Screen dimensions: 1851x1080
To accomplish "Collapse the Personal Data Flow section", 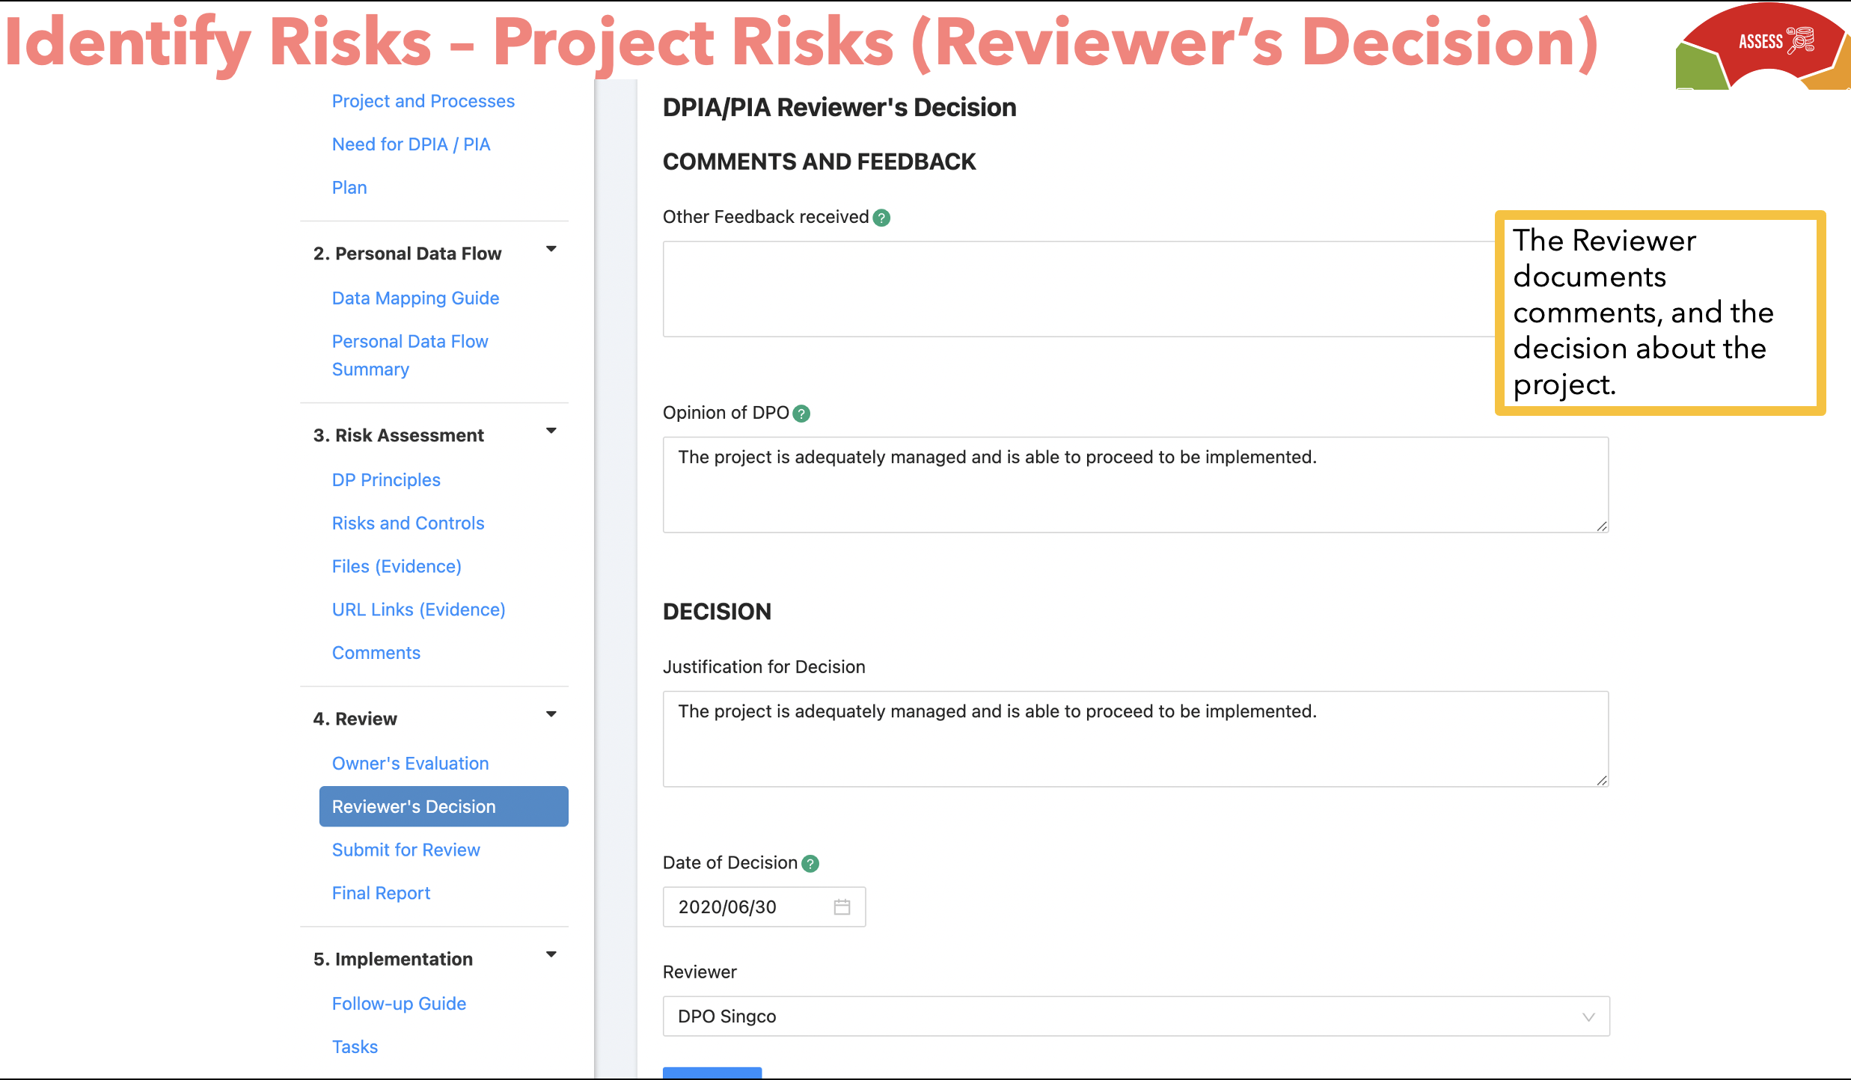I will (551, 249).
